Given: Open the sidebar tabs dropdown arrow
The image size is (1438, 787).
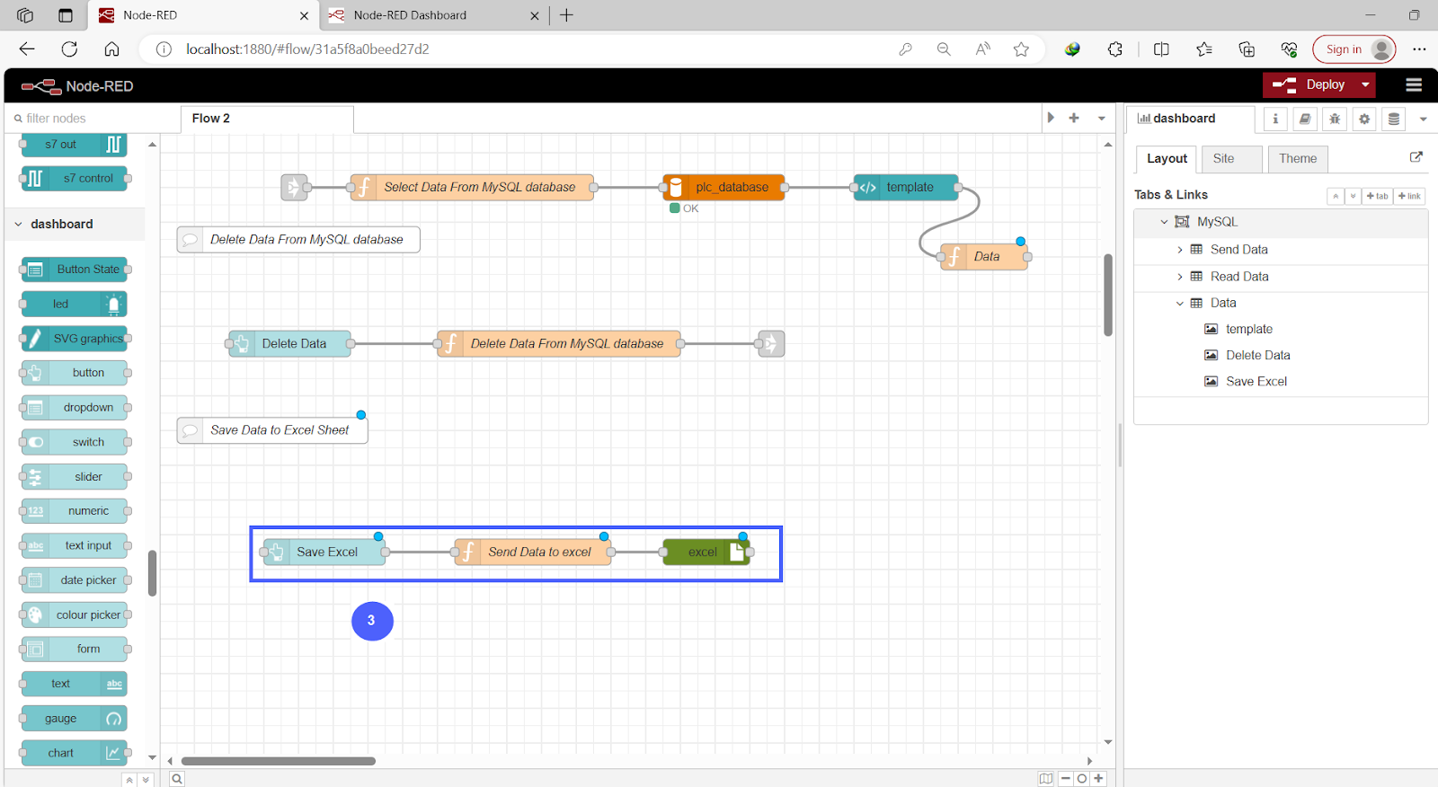Looking at the screenshot, I should coord(1423,119).
